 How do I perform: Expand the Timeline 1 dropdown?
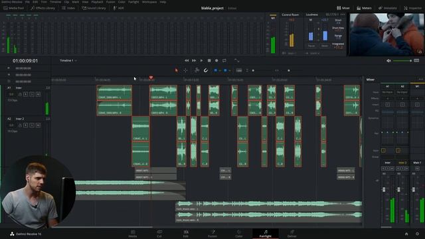[x=68, y=60]
